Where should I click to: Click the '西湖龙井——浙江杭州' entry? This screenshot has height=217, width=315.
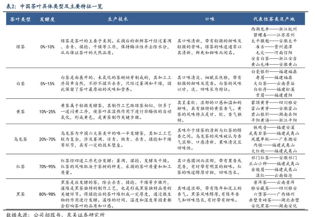click(274, 29)
